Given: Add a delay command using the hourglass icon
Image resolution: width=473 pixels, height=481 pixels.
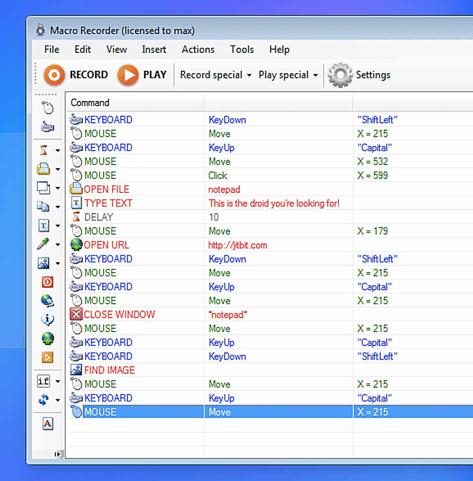Looking at the screenshot, I should (x=45, y=150).
